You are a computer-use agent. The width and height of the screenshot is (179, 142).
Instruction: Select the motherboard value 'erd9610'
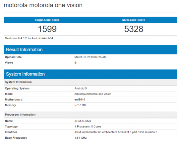[x=80, y=100]
